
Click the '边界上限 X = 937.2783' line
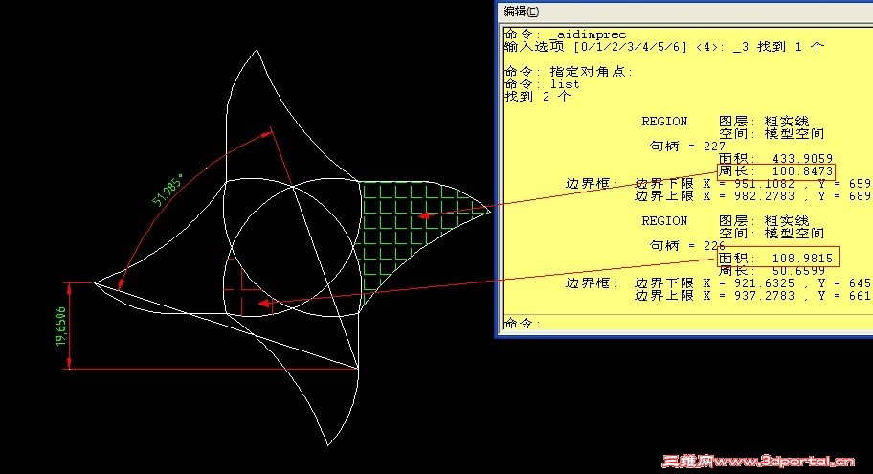[752, 295]
